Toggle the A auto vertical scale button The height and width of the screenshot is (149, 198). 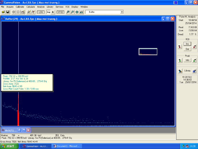(x=53, y=12)
